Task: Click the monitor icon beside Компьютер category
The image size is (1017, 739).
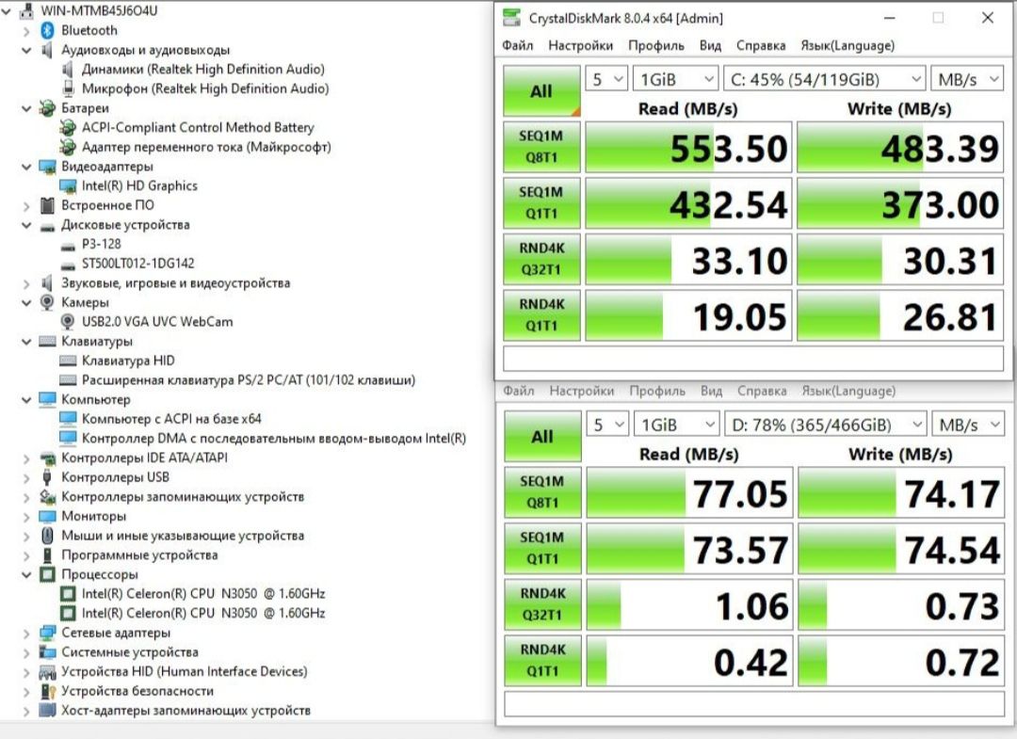Action: tap(47, 399)
